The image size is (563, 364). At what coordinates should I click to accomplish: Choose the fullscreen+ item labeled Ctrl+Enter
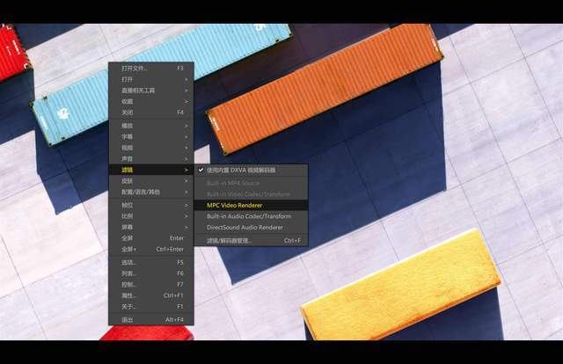point(151,250)
